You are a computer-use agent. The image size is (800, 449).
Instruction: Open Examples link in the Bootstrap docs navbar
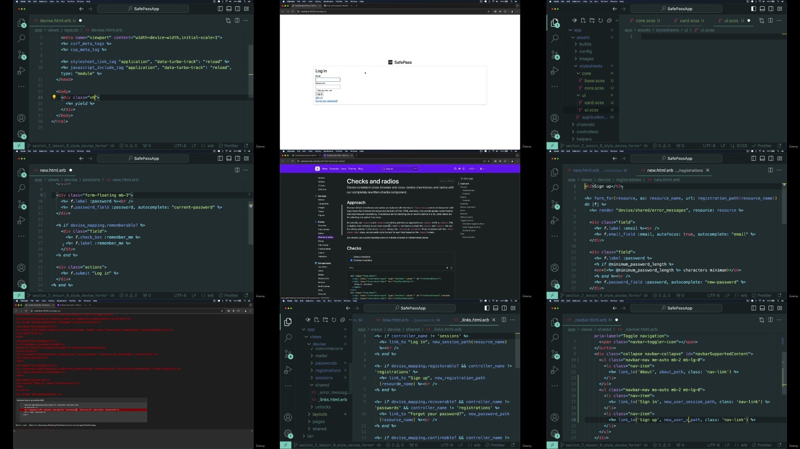tap(334, 169)
